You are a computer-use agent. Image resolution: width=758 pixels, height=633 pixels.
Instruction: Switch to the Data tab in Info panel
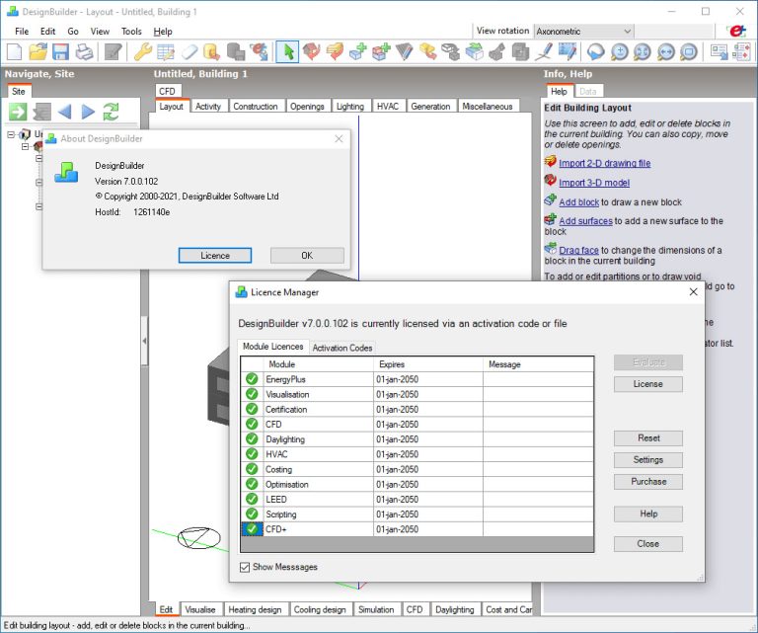pos(588,92)
